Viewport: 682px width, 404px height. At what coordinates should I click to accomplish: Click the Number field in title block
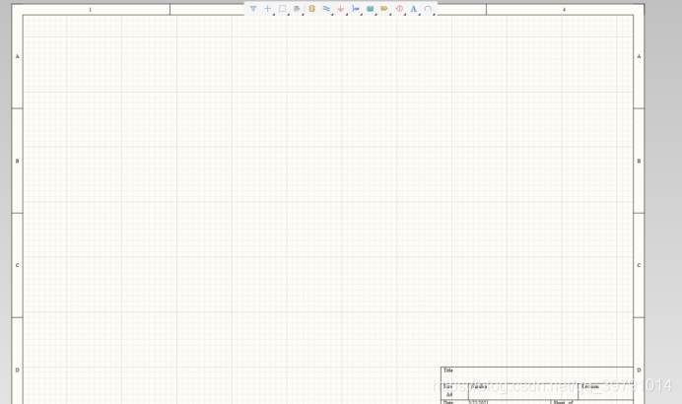[479, 386]
